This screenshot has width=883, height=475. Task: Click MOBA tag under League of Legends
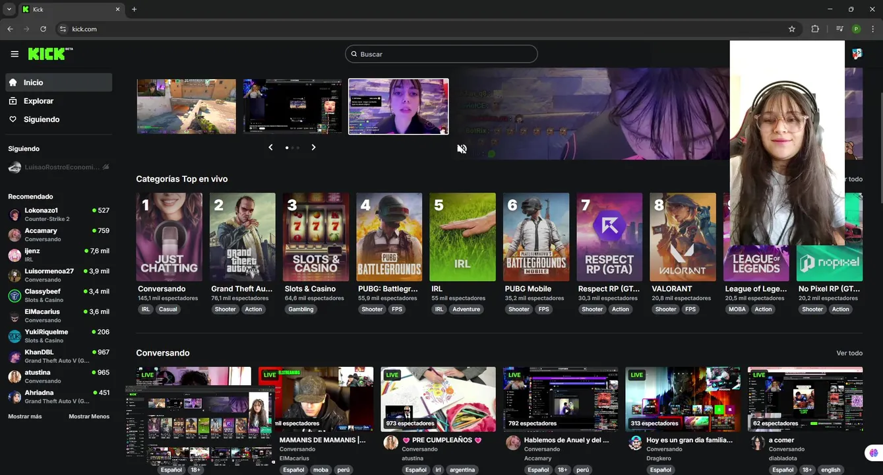pyautogui.click(x=737, y=309)
